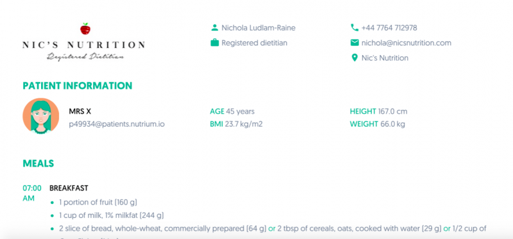Click the patient avatar with green hair

tap(41, 116)
